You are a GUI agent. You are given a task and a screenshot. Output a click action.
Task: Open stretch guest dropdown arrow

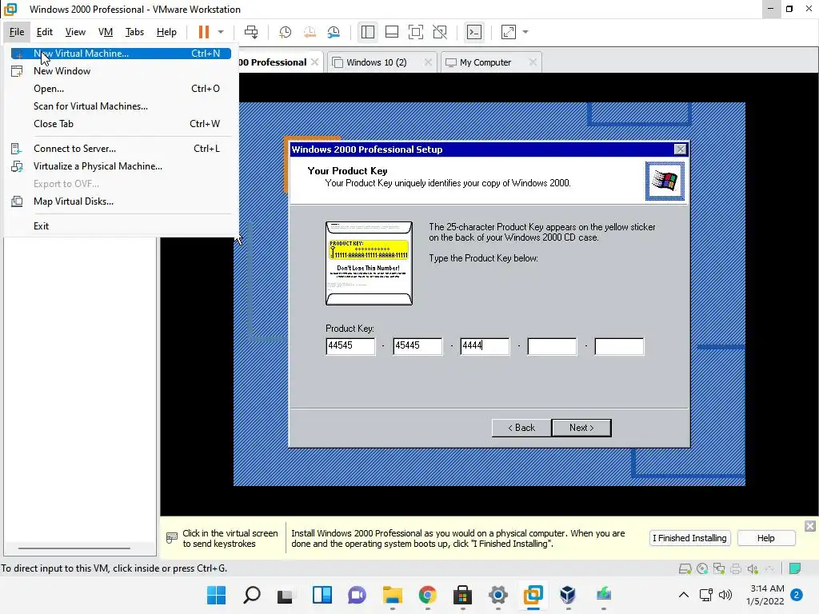point(525,32)
